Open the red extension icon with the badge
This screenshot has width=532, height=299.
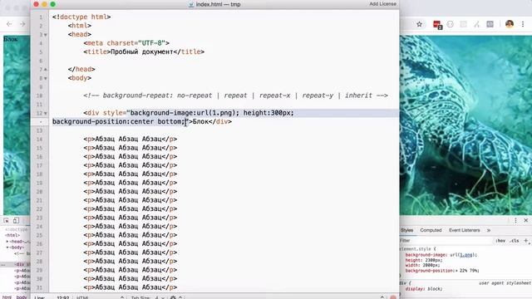(x=437, y=24)
